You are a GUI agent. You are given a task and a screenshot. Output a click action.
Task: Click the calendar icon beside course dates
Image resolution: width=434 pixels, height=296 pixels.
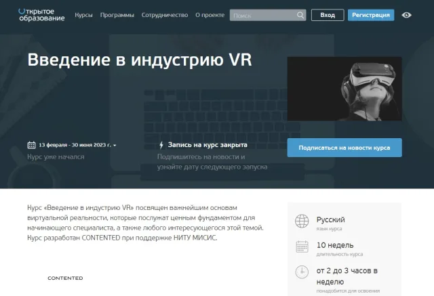click(x=32, y=145)
